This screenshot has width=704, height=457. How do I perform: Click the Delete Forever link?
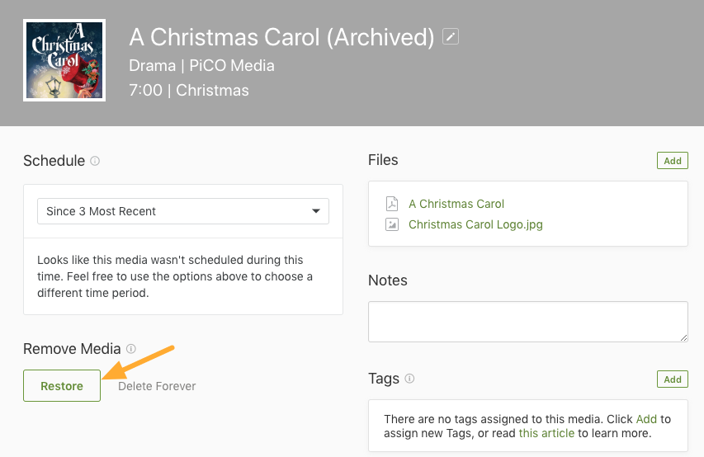(157, 386)
